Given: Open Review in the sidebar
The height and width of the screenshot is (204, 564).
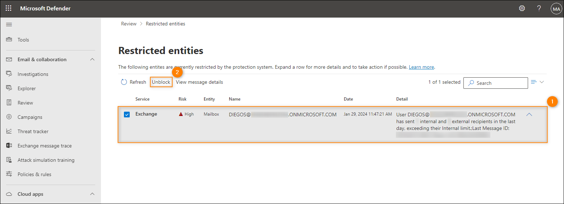Looking at the screenshot, I should [25, 103].
